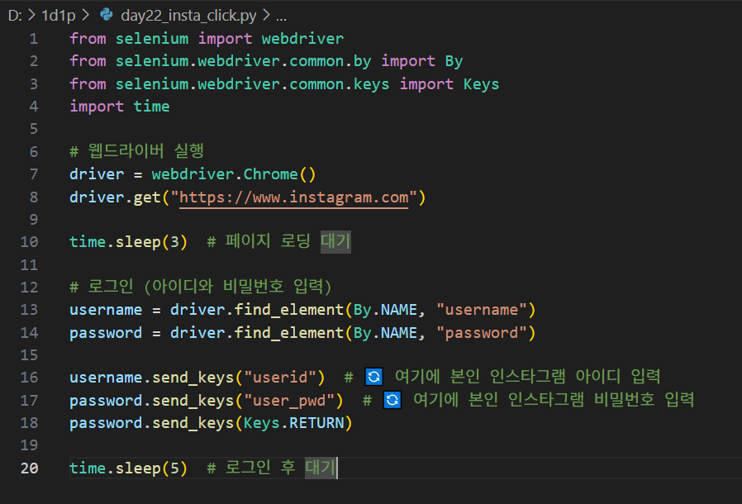This screenshot has width=742, height=504.
Task: Click "user_pwd" string on line 17
Action: tap(289, 401)
